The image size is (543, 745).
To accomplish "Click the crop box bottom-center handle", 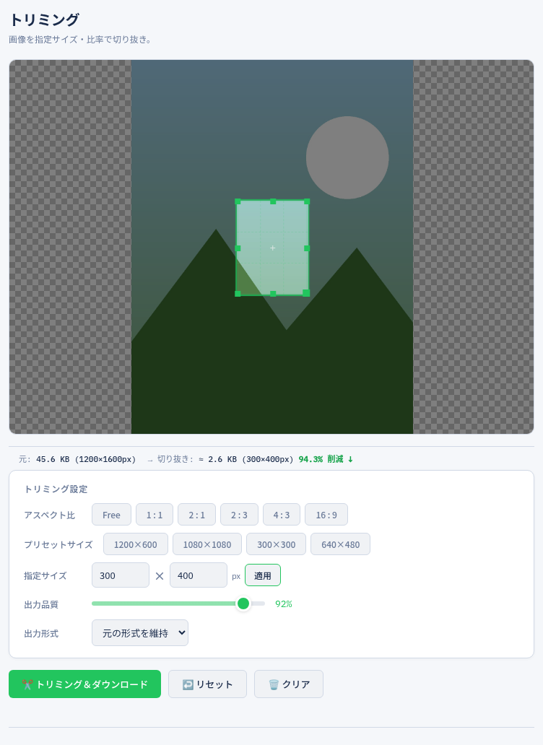I will (x=273, y=294).
